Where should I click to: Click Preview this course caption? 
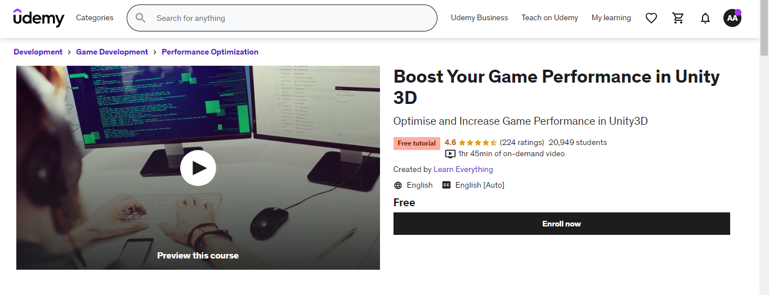coord(198,256)
